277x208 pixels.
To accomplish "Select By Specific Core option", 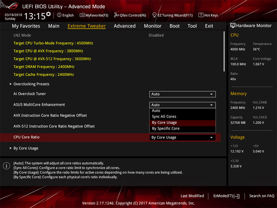I will tap(182, 129).
